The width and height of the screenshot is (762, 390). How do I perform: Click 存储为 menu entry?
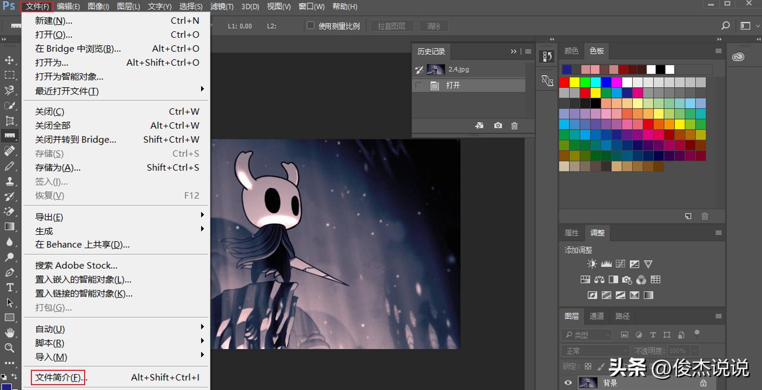pos(58,167)
